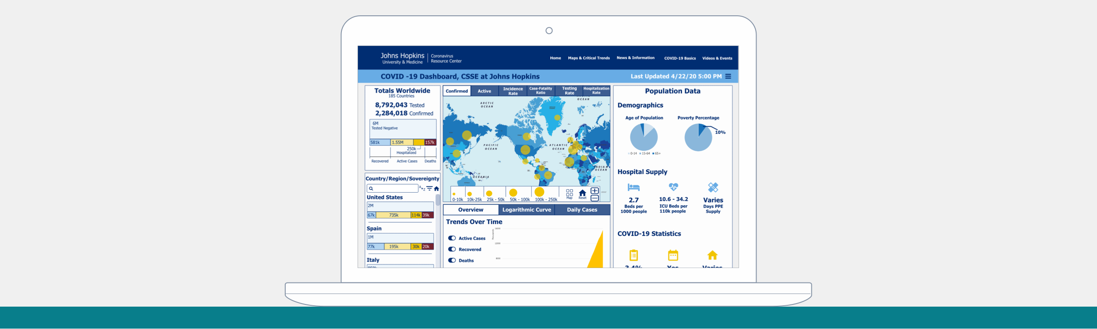Click the yellow clipboard statistics icon
This screenshot has height=329, width=1097.
point(634,255)
